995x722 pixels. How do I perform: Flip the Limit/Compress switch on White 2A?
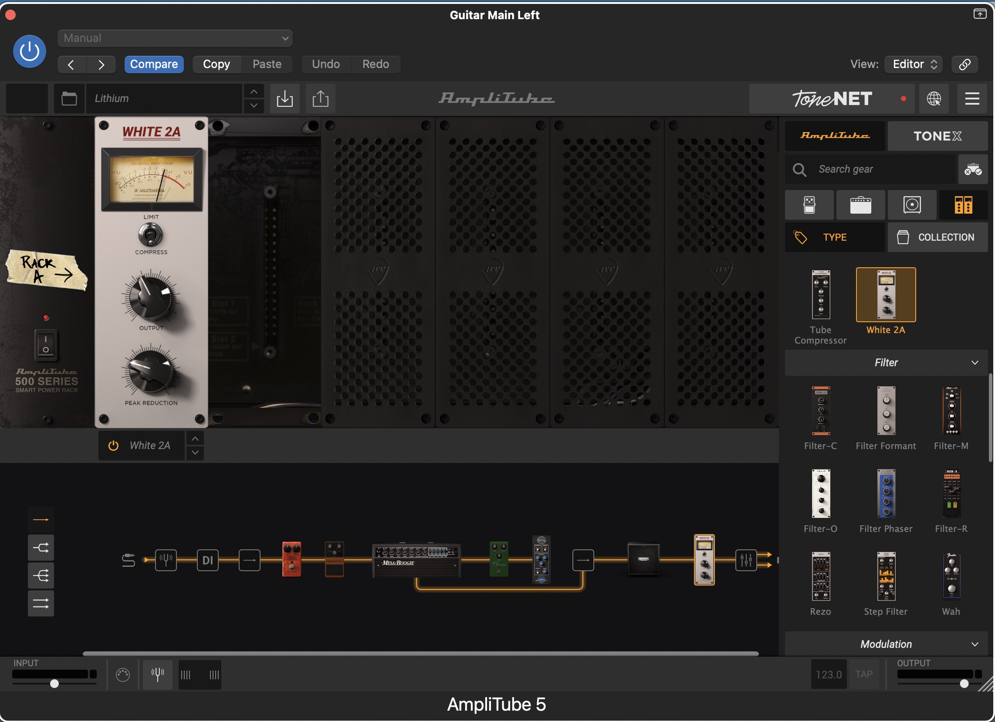tap(150, 235)
